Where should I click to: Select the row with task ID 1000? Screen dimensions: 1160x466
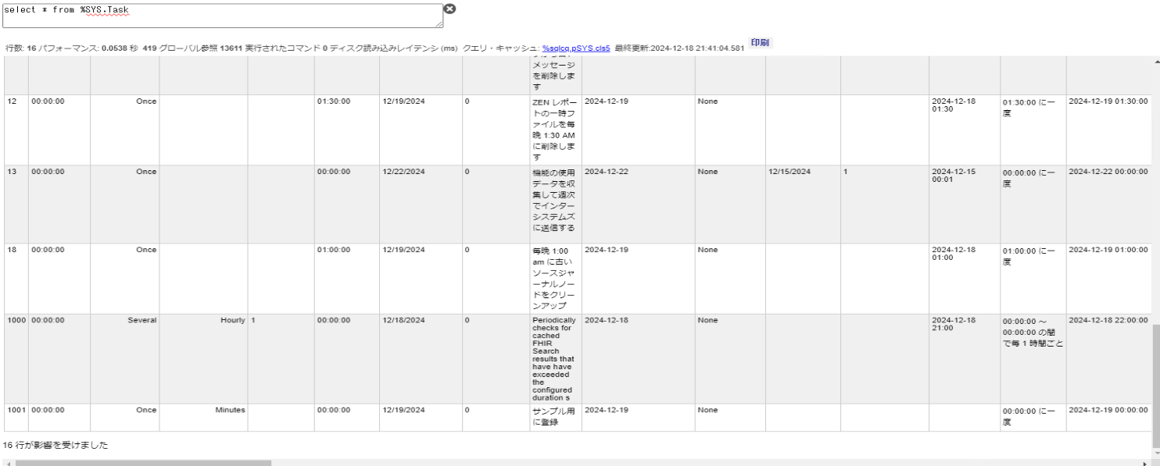point(17,319)
